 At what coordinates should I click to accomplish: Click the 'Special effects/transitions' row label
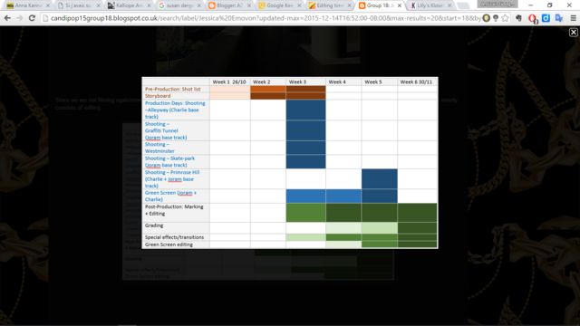(x=174, y=237)
